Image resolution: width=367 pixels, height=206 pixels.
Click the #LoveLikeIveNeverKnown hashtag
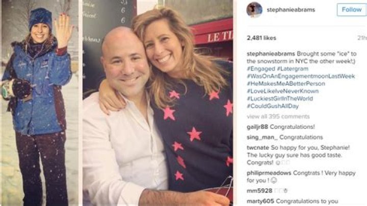tap(282, 91)
